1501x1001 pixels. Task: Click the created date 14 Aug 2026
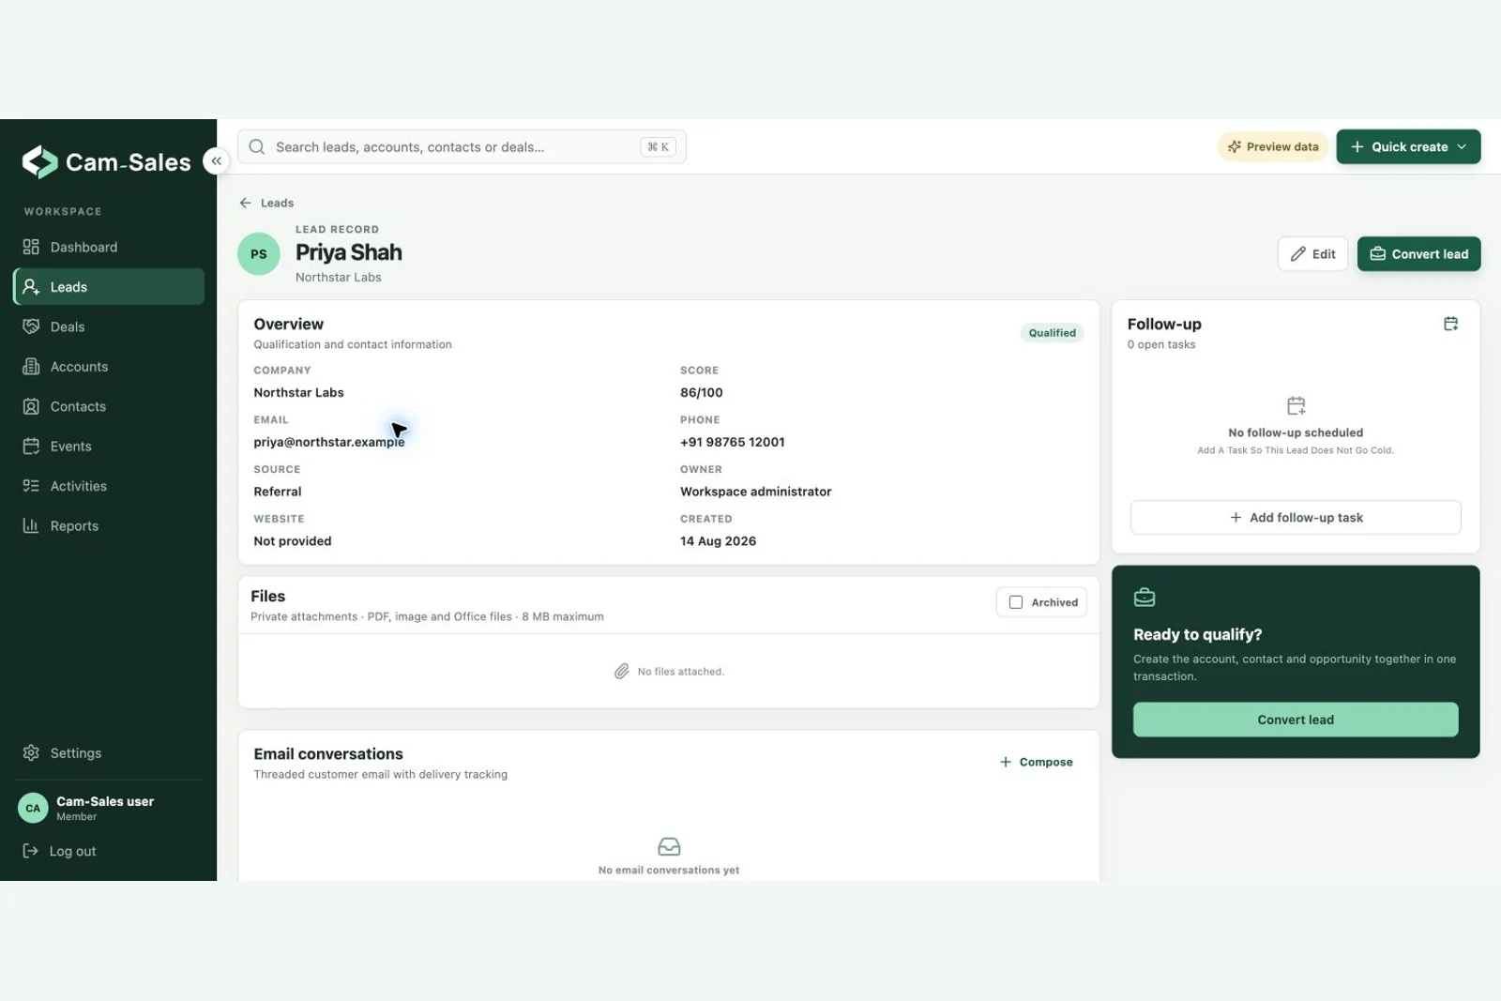click(x=719, y=541)
